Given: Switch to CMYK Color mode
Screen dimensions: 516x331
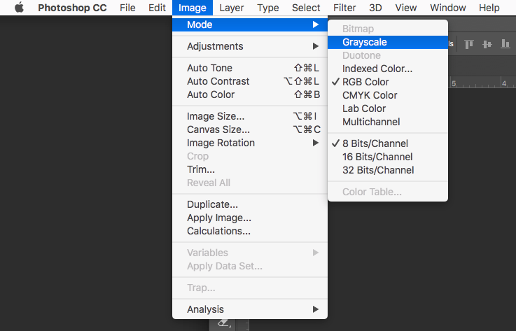Looking at the screenshot, I should (x=388, y=95).
